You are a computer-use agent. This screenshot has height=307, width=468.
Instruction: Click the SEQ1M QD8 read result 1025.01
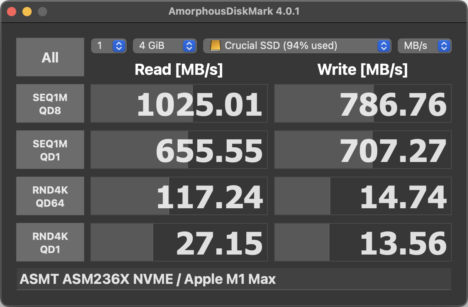pyautogui.click(x=179, y=103)
